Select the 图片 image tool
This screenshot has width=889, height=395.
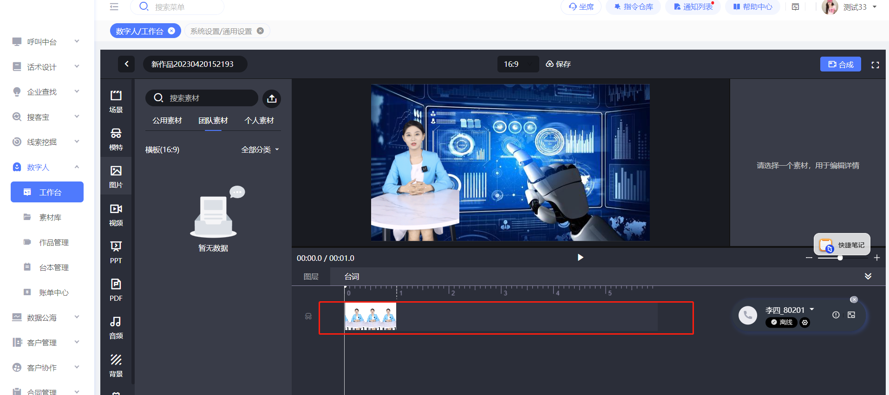(x=116, y=177)
